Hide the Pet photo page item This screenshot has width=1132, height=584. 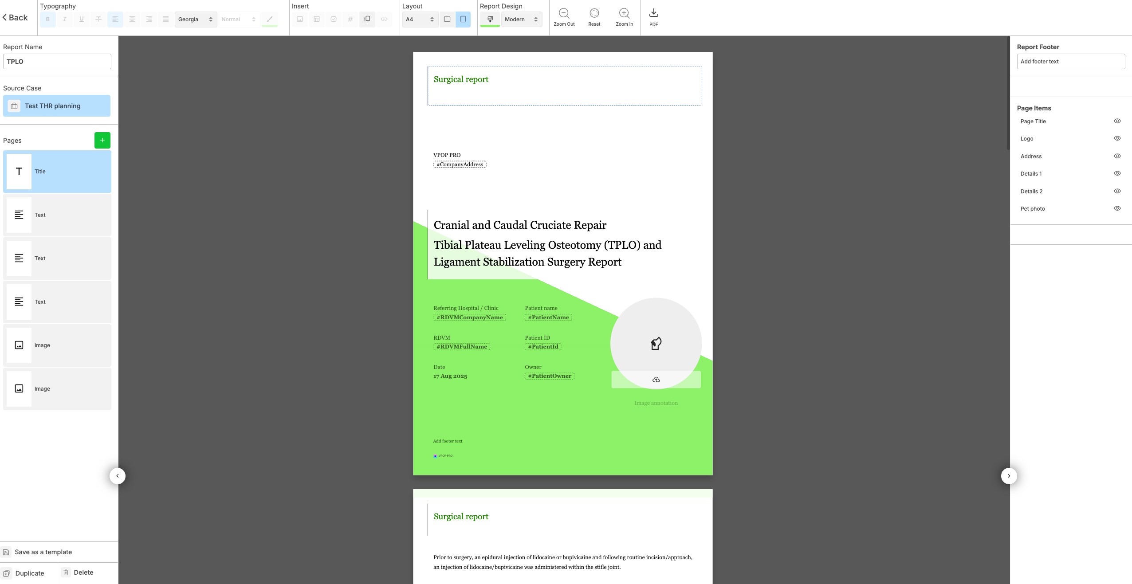tap(1117, 208)
